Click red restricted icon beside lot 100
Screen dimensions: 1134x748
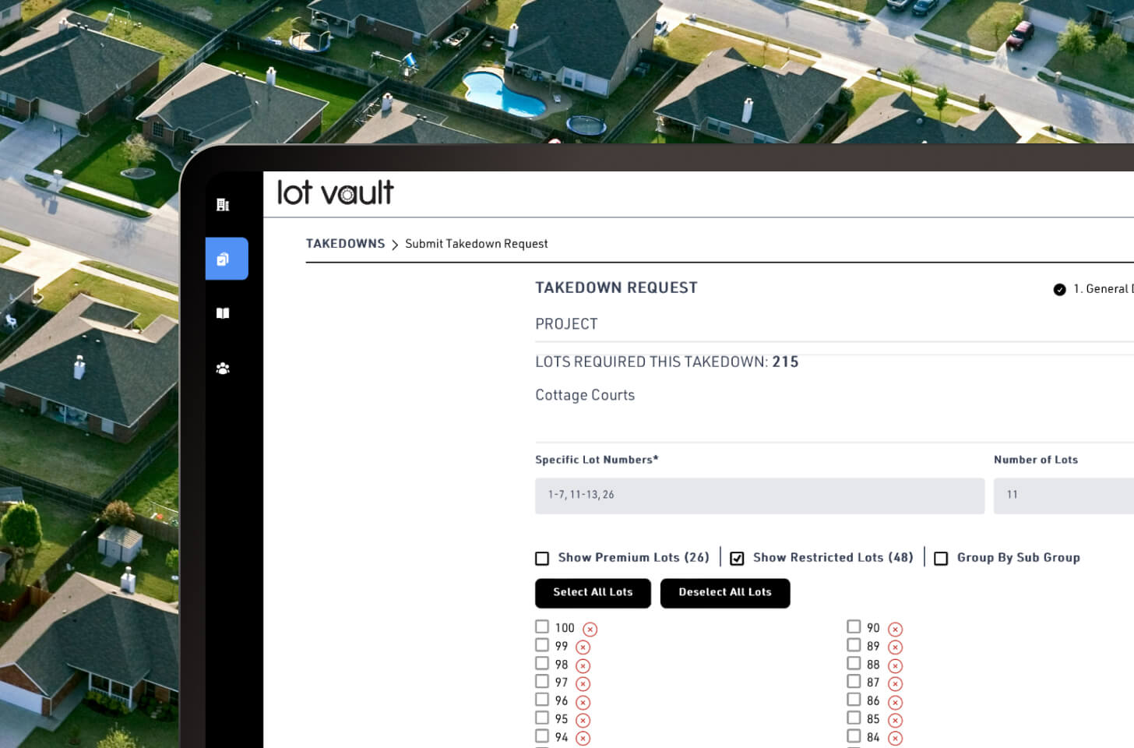tap(590, 629)
